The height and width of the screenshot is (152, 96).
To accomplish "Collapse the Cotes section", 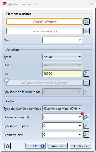I will pos(5,101).
